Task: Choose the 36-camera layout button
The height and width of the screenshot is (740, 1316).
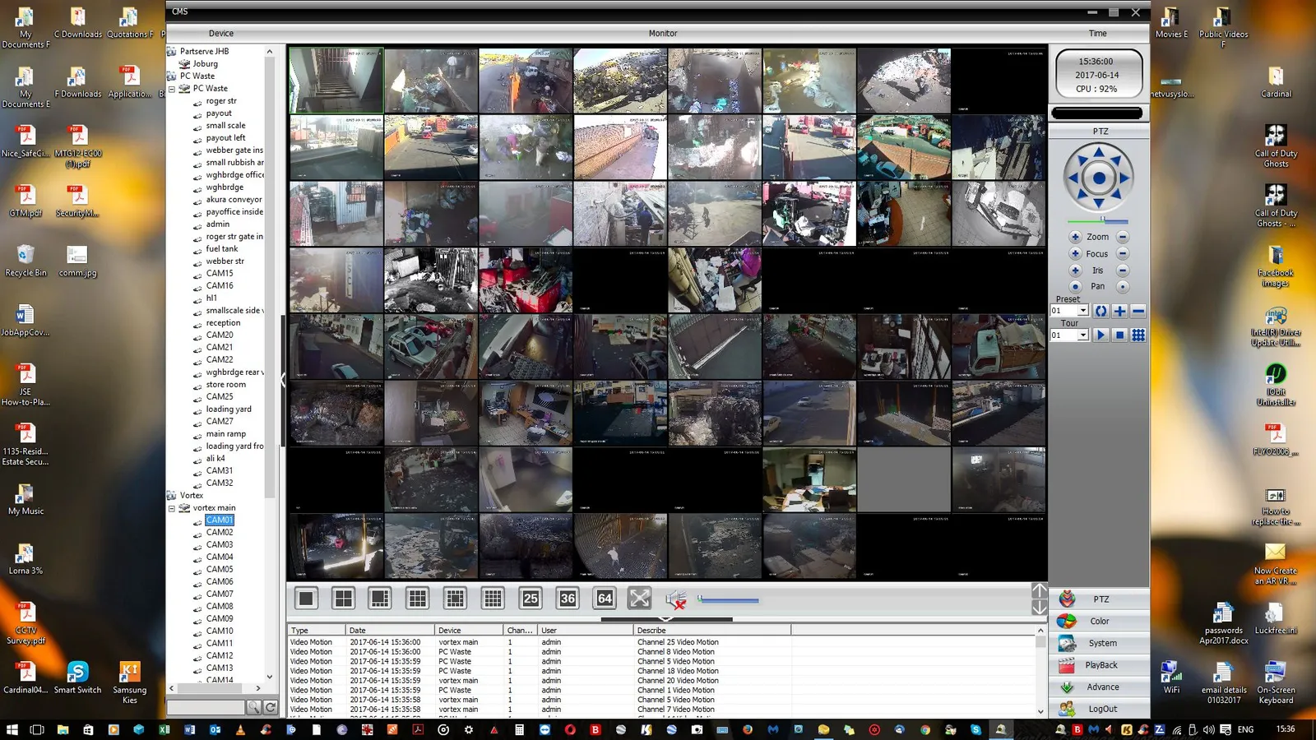Action: [x=568, y=599]
